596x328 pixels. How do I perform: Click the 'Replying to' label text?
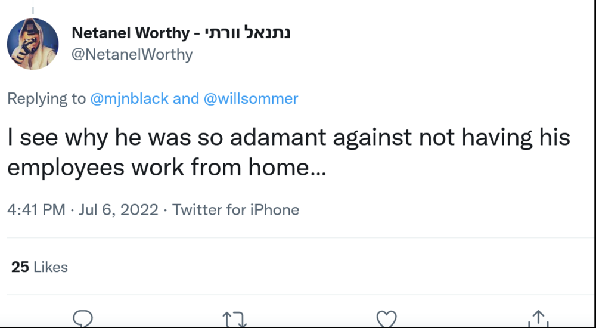click(46, 98)
